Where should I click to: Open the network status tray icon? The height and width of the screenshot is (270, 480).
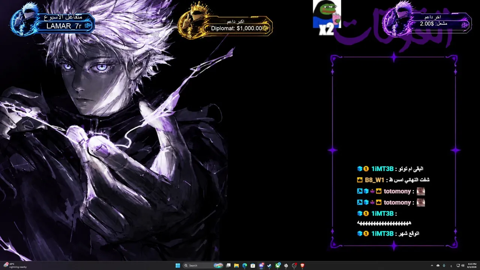(458, 265)
